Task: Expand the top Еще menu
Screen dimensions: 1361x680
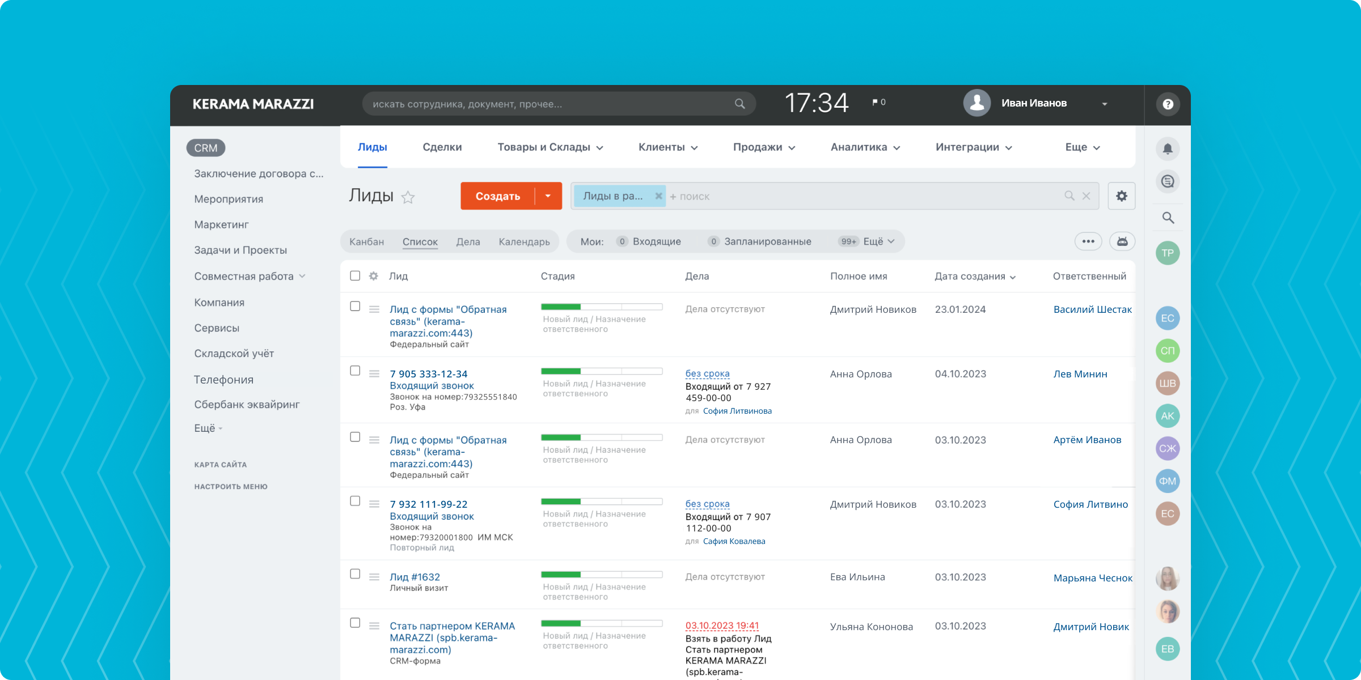Action: (1083, 147)
